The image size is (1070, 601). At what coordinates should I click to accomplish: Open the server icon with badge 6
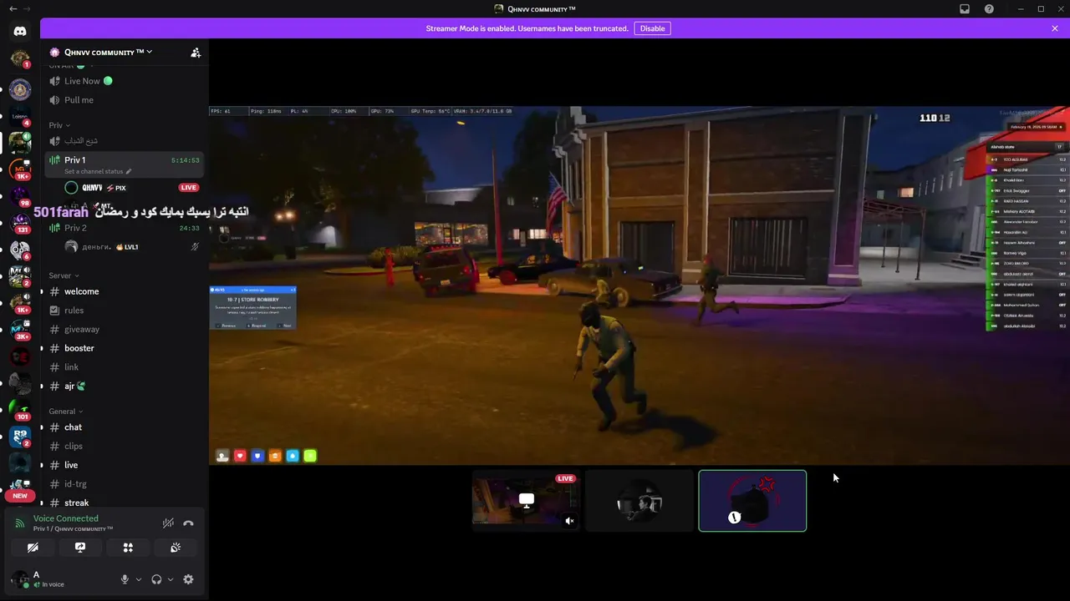click(20, 250)
